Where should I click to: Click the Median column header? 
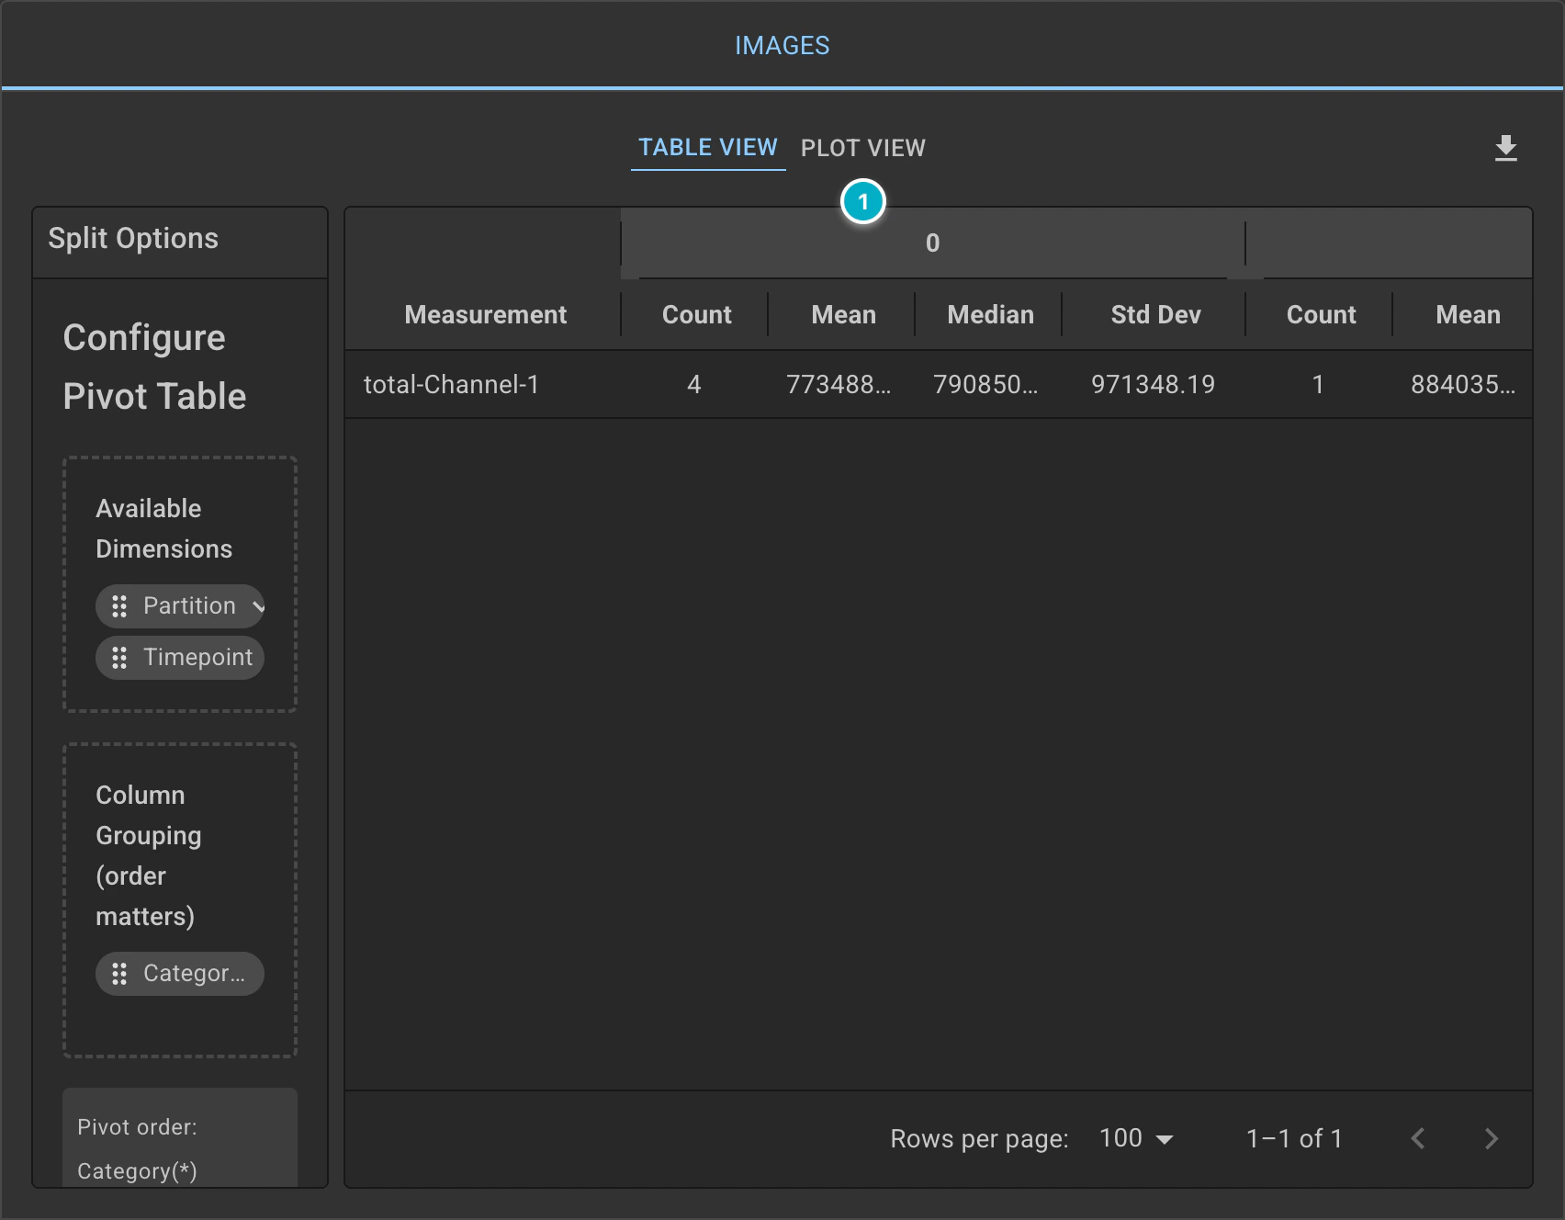pos(990,315)
